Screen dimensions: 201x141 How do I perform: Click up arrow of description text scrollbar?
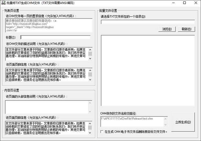coord(90,50)
